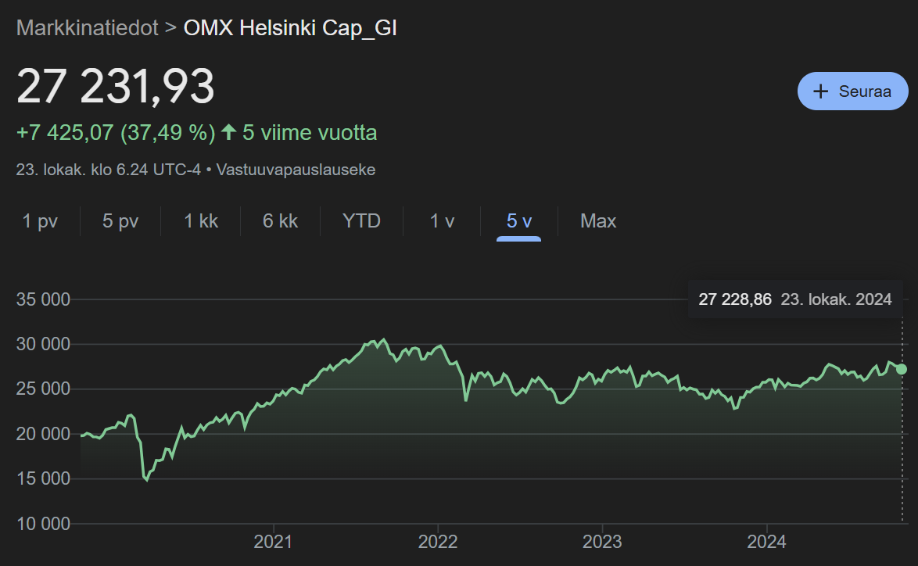This screenshot has width=918, height=566.
Task: Click the green end-point dot on chart
Action: [x=902, y=369]
